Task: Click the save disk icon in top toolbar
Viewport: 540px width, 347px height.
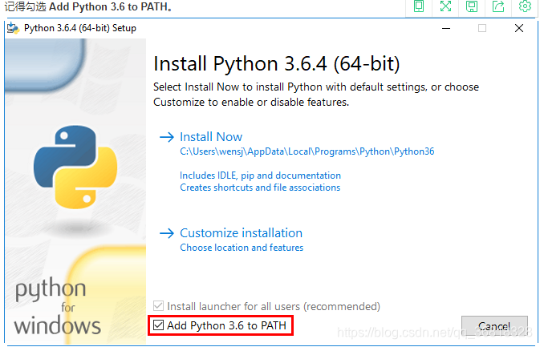Action: (472, 6)
